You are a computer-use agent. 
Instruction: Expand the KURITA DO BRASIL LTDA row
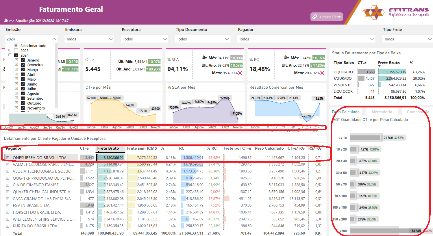(8, 226)
